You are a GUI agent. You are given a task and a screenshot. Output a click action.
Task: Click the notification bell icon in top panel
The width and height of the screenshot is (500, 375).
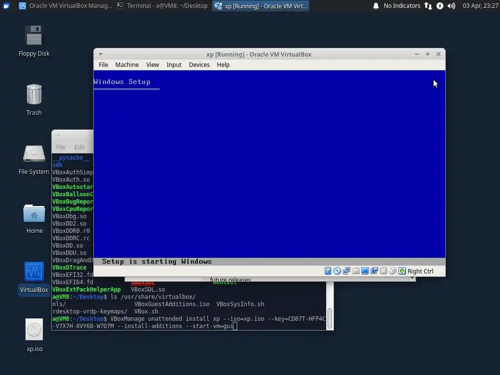[x=376, y=6]
